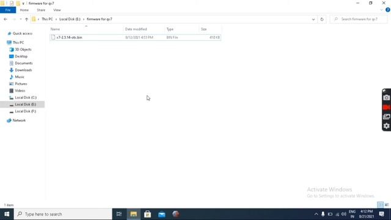Screen dimensions: 391x220
Task: Select Quick access in navigation pane
Action: coord(22,34)
